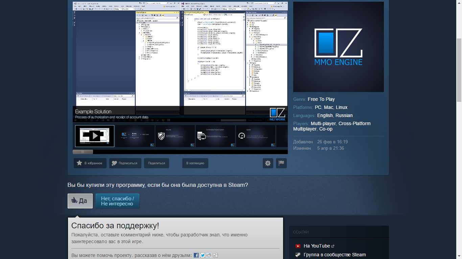Click the heart icon in Подписаться
462x259 pixels.
pos(114,163)
